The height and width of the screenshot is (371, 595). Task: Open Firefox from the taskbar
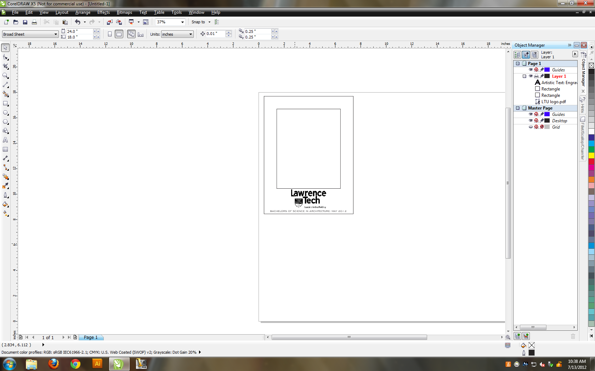point(53,364)
